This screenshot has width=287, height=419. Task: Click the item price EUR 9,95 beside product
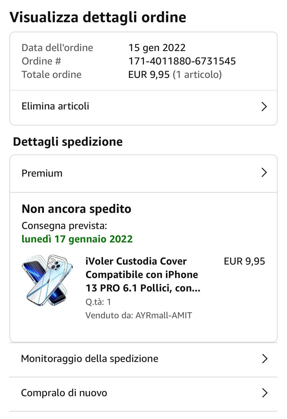244,261
